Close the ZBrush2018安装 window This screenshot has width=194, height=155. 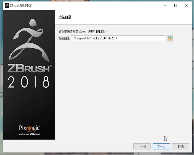[186, 6]
